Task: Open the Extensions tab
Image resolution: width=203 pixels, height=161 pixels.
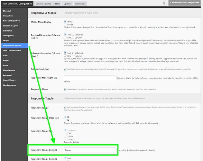Action: click(80, 4)
